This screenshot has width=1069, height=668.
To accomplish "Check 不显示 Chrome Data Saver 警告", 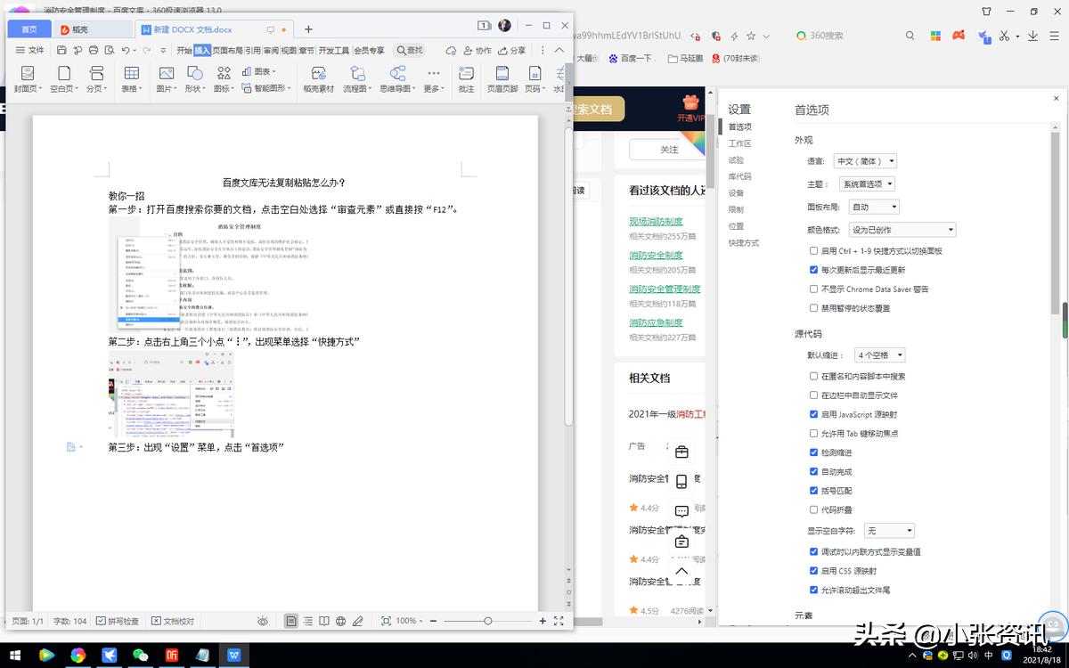I will pos(813,289).
